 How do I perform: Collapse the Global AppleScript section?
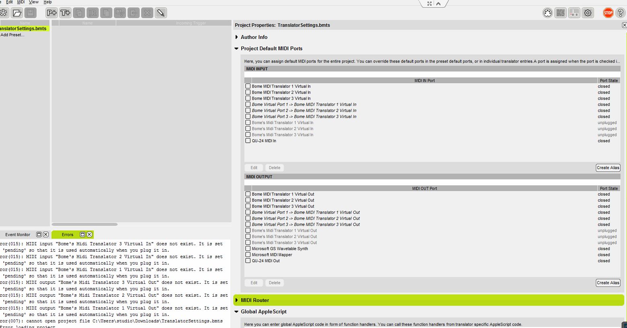236,312
